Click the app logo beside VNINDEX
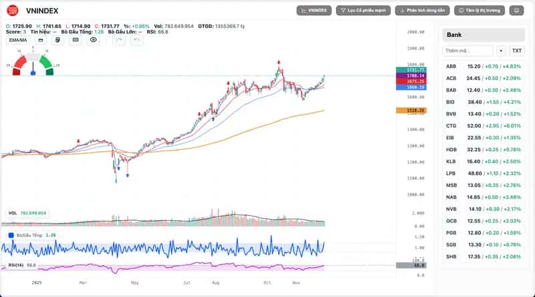The height and width of the screenshot is (297, 535). [13, 10]
